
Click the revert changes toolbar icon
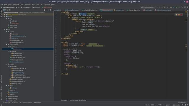click(182, 7)
